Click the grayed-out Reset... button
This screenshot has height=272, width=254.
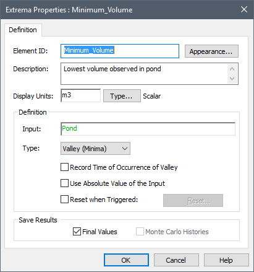pyautogui.click(x=193, y=200)
